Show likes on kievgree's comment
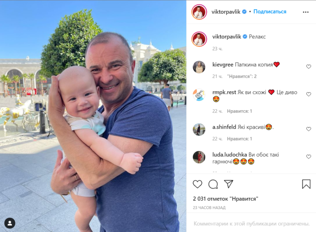 coord(242,76)
